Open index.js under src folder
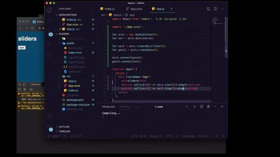The image size is (280, 157). coord(73,90)
